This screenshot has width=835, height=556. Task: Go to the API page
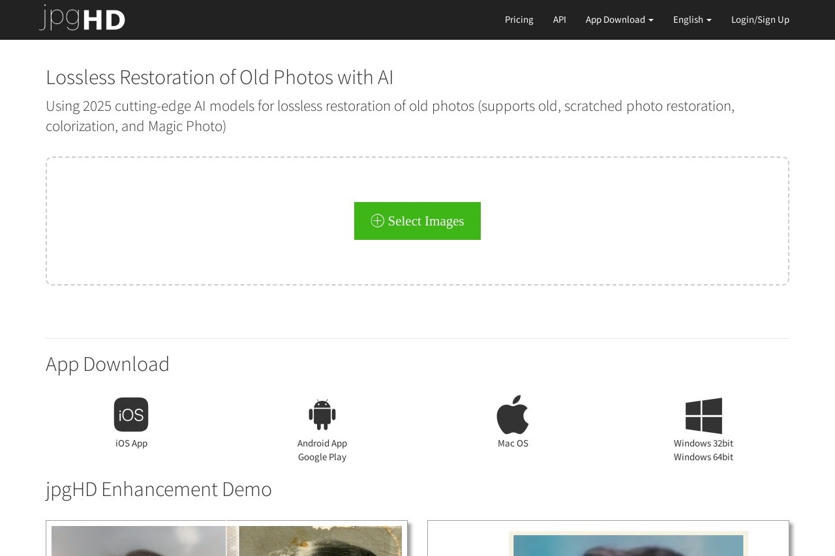(559, 20)
